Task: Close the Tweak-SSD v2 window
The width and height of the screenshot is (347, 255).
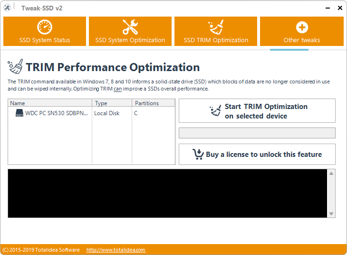Action: [x=340, y=8]
